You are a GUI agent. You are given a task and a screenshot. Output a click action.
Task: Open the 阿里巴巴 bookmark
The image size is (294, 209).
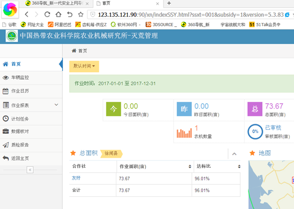[x=60, y=25]
